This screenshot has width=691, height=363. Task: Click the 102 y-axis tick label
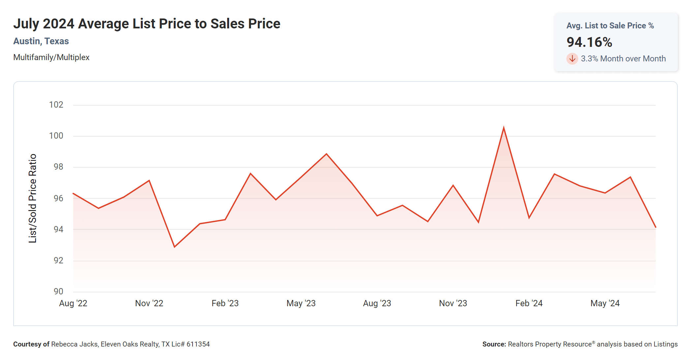(x=56, y=105)
